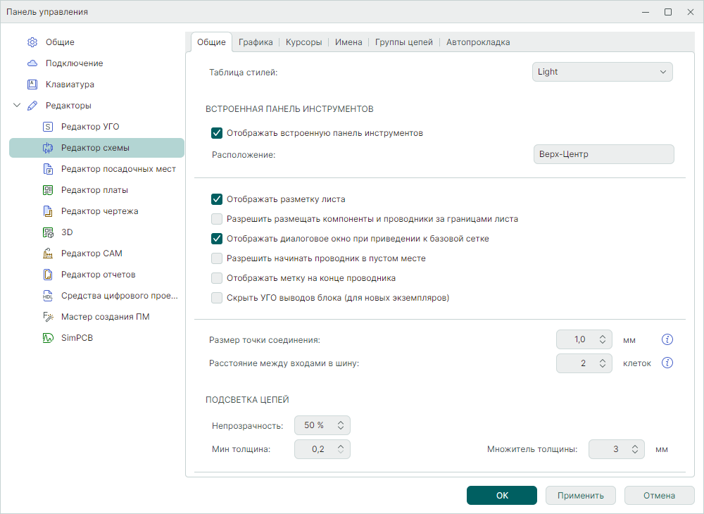This screenshot has width=704, height=514.
Task: Click the Редактор чертежа icon
Action: pos(48,211)
